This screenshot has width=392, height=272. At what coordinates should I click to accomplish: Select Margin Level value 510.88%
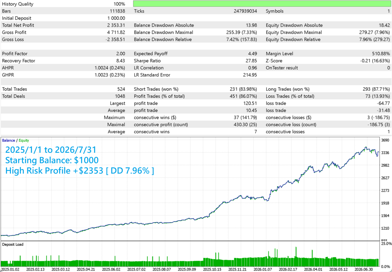[x=381, y=54]
